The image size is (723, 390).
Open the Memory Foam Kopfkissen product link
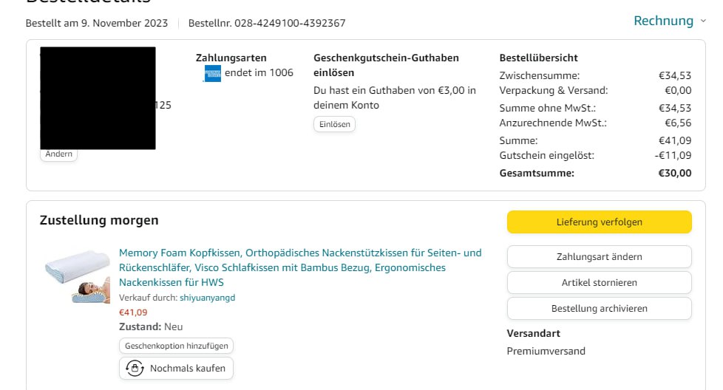tap(299, 267)
